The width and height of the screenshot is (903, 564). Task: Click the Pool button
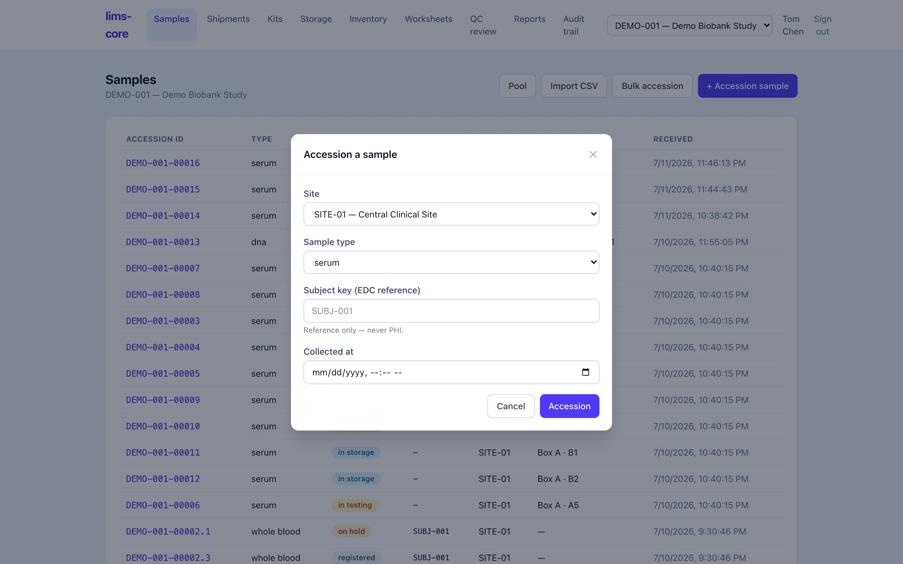click(x=518, y=86)
